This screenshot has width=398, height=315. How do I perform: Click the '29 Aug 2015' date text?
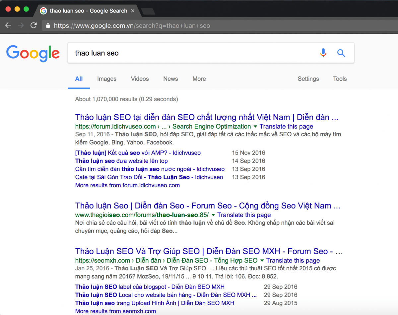281,303
